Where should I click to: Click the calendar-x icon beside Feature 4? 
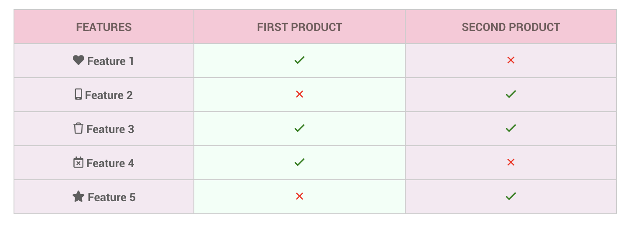(x=78, y=162)
